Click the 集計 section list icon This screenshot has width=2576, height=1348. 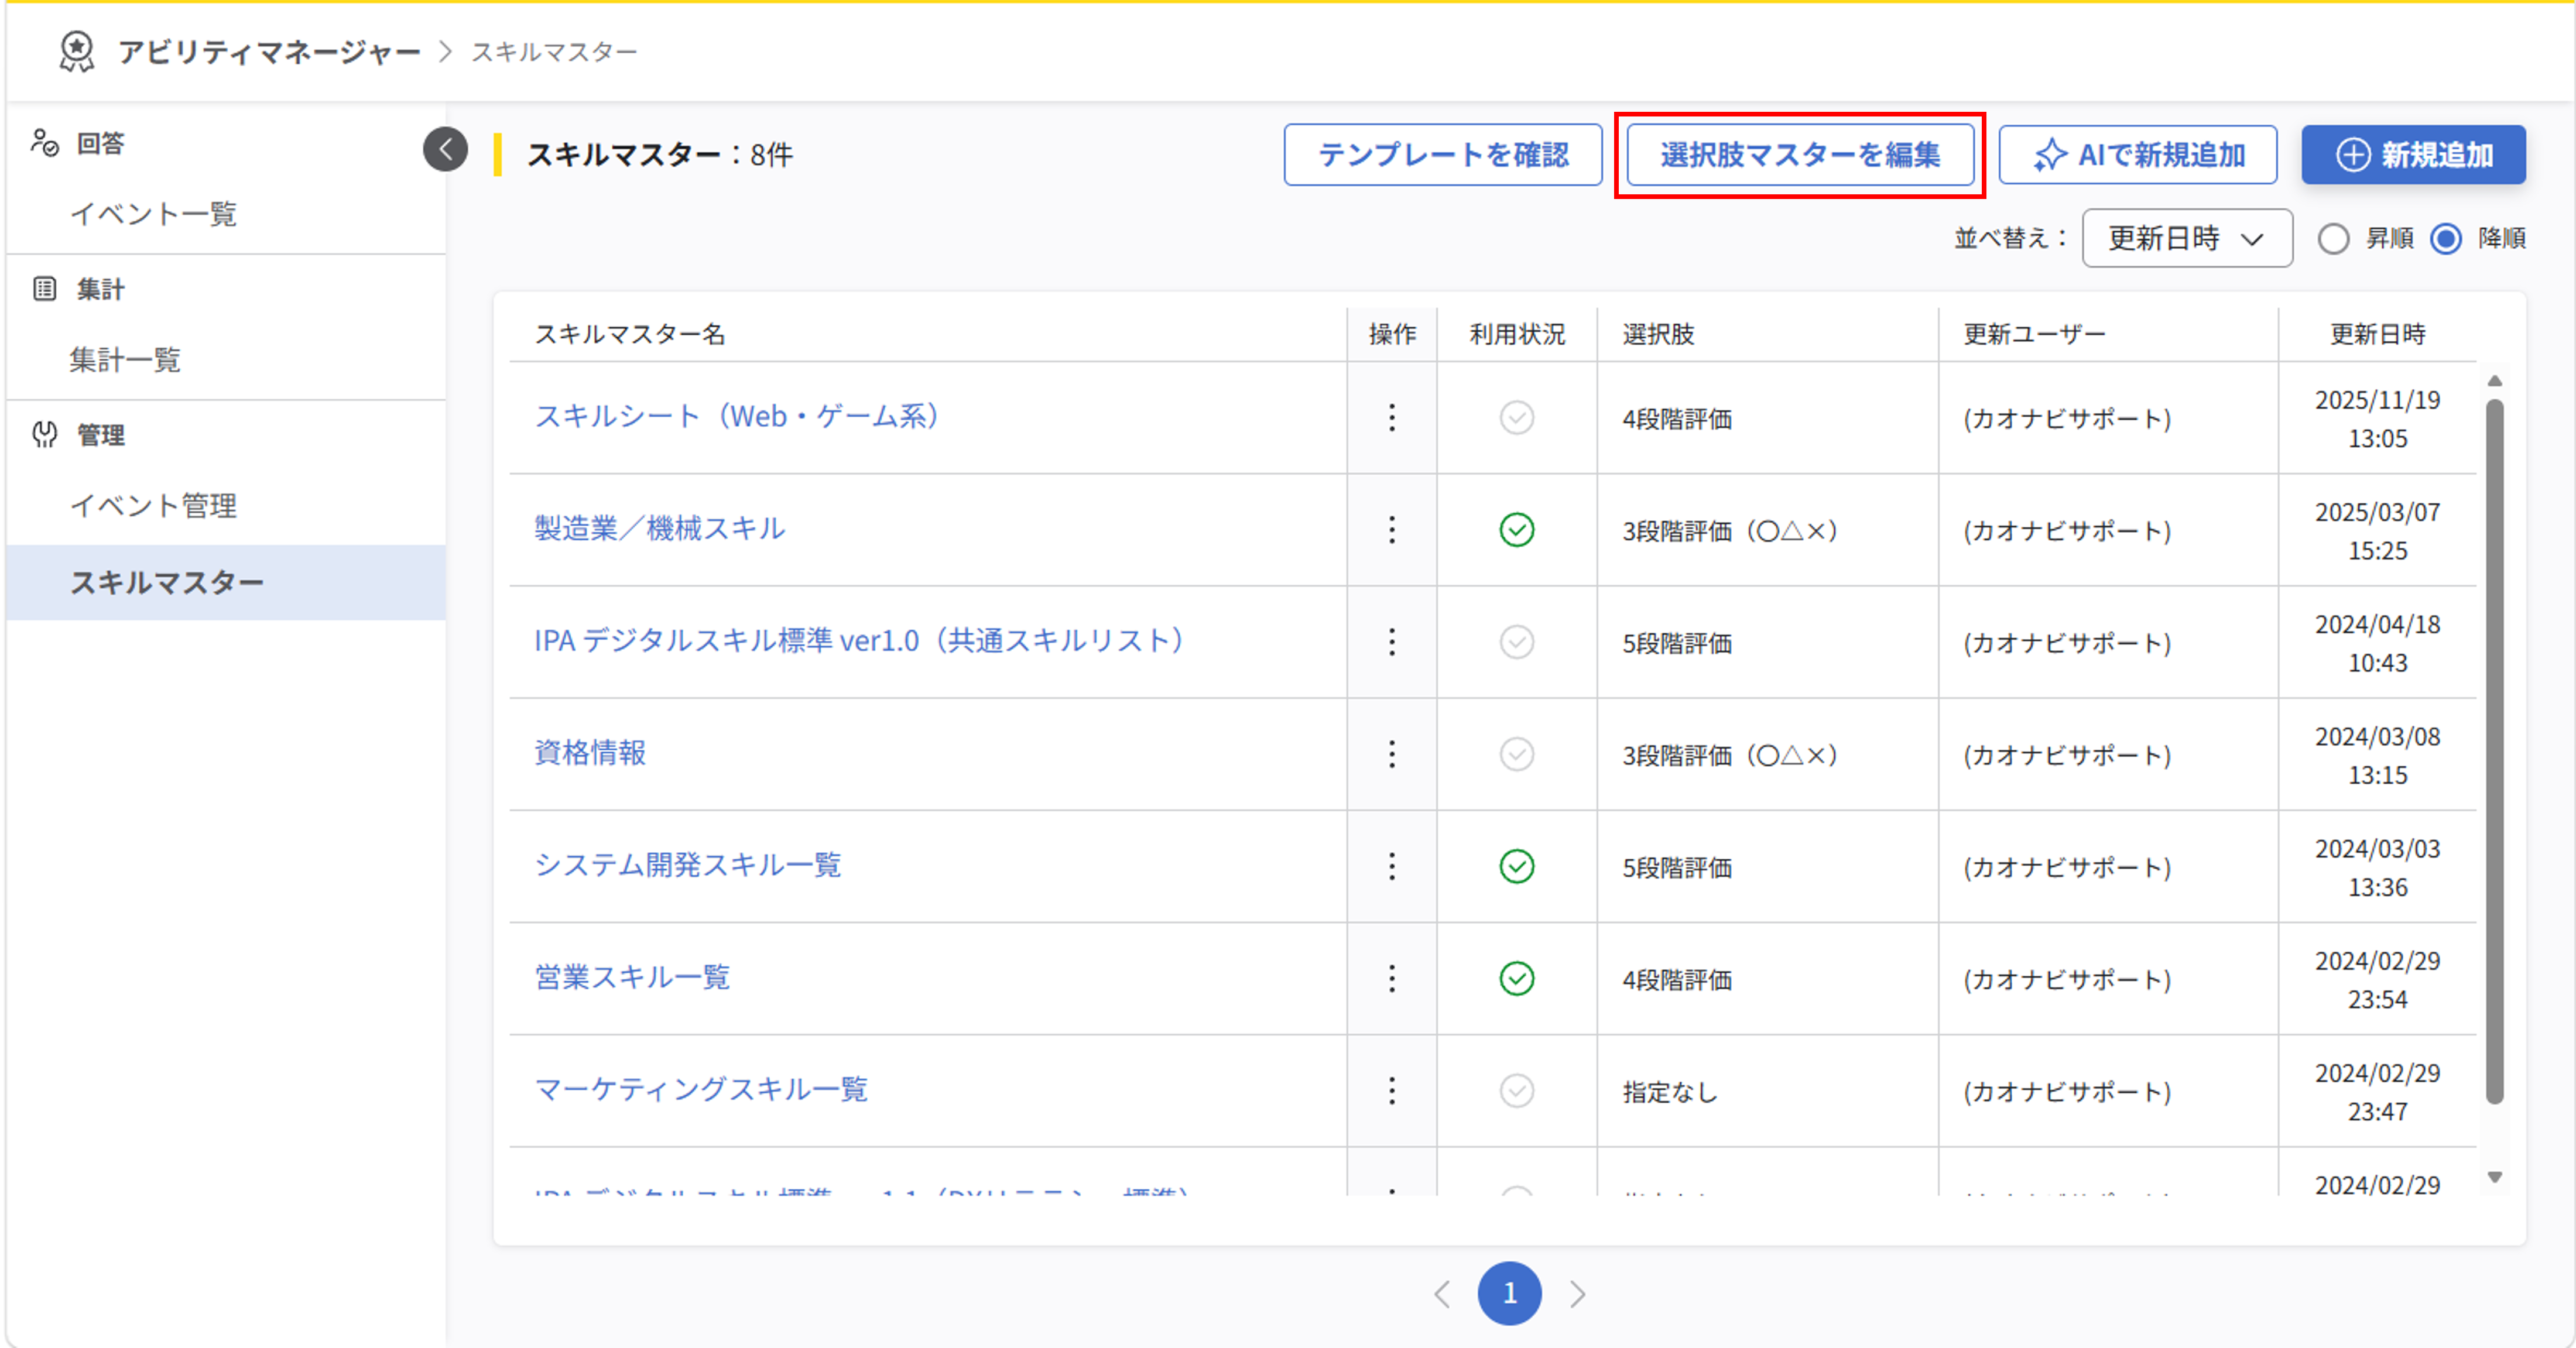44,289
